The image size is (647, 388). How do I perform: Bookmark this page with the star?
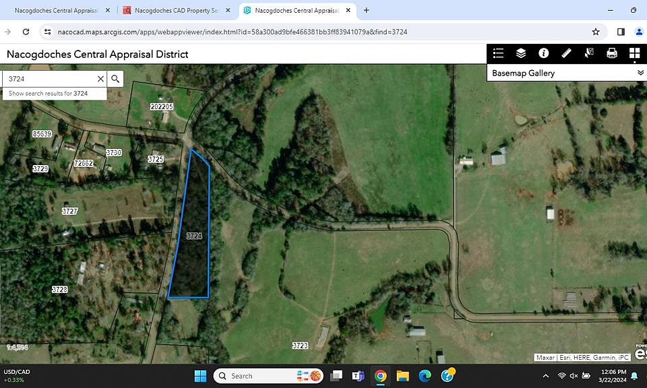point(595,32)
